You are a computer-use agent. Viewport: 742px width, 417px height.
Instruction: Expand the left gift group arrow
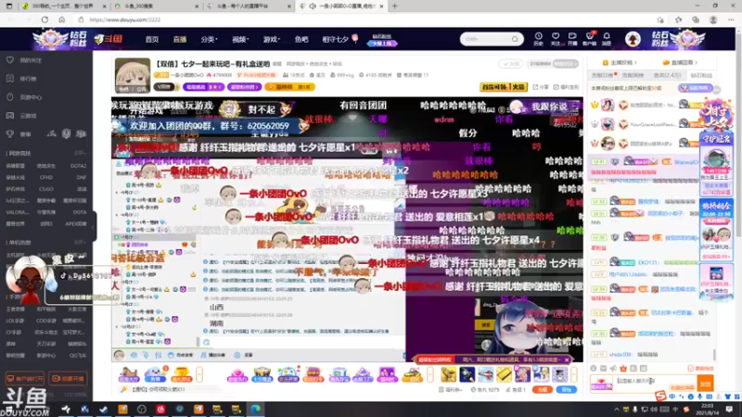point(199,374)
